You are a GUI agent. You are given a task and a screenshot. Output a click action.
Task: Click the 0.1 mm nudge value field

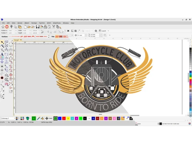click(x=81, y=35)
